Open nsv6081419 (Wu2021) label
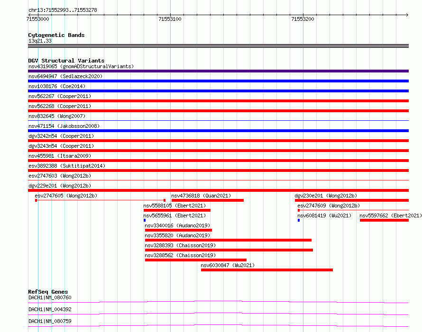This screenshot has width=422, height=332. [x=324, y=215]
